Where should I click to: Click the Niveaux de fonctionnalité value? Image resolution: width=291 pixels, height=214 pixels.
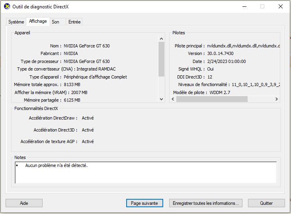[x=256, y=84]
